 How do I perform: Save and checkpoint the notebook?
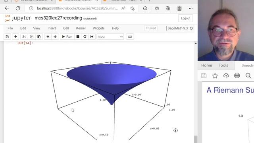click(x=7, y=37)
